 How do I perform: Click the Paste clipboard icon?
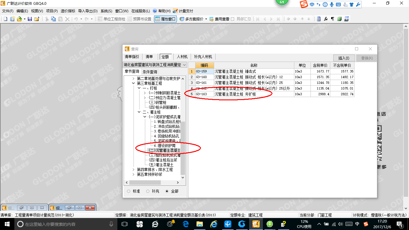click(60, 19)
